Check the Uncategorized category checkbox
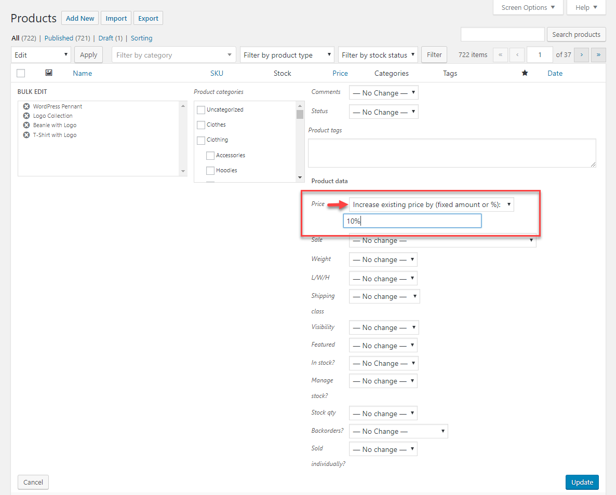616x495 pixels. [201, 110]
